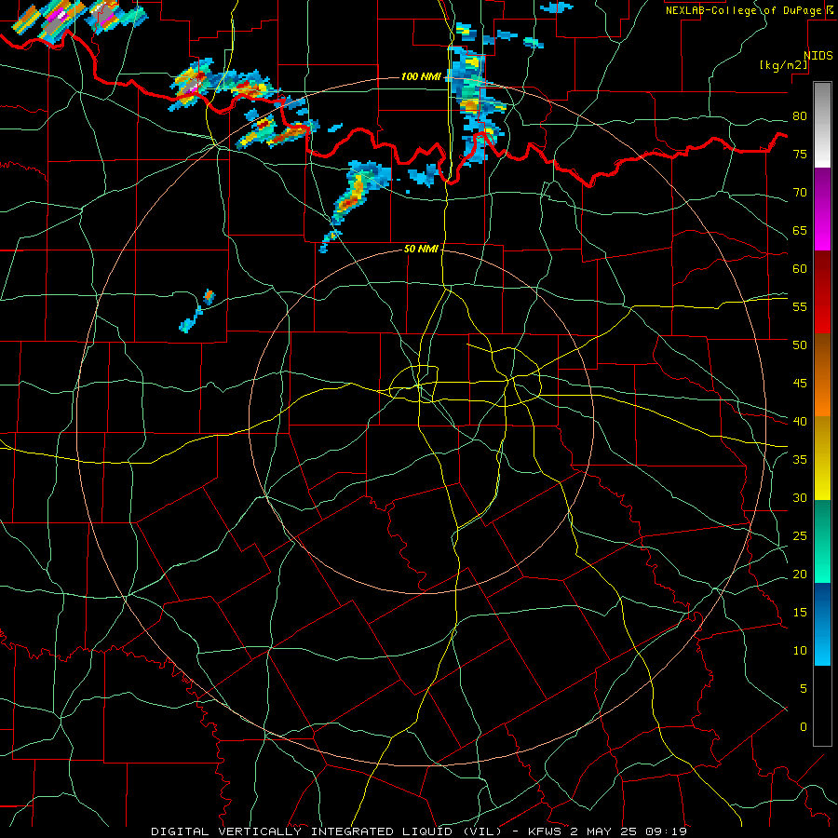Pick the yellow segment of the color bar
Image resolution: width=838 pixels, height=838 pixels.
(x=822, y=458)
